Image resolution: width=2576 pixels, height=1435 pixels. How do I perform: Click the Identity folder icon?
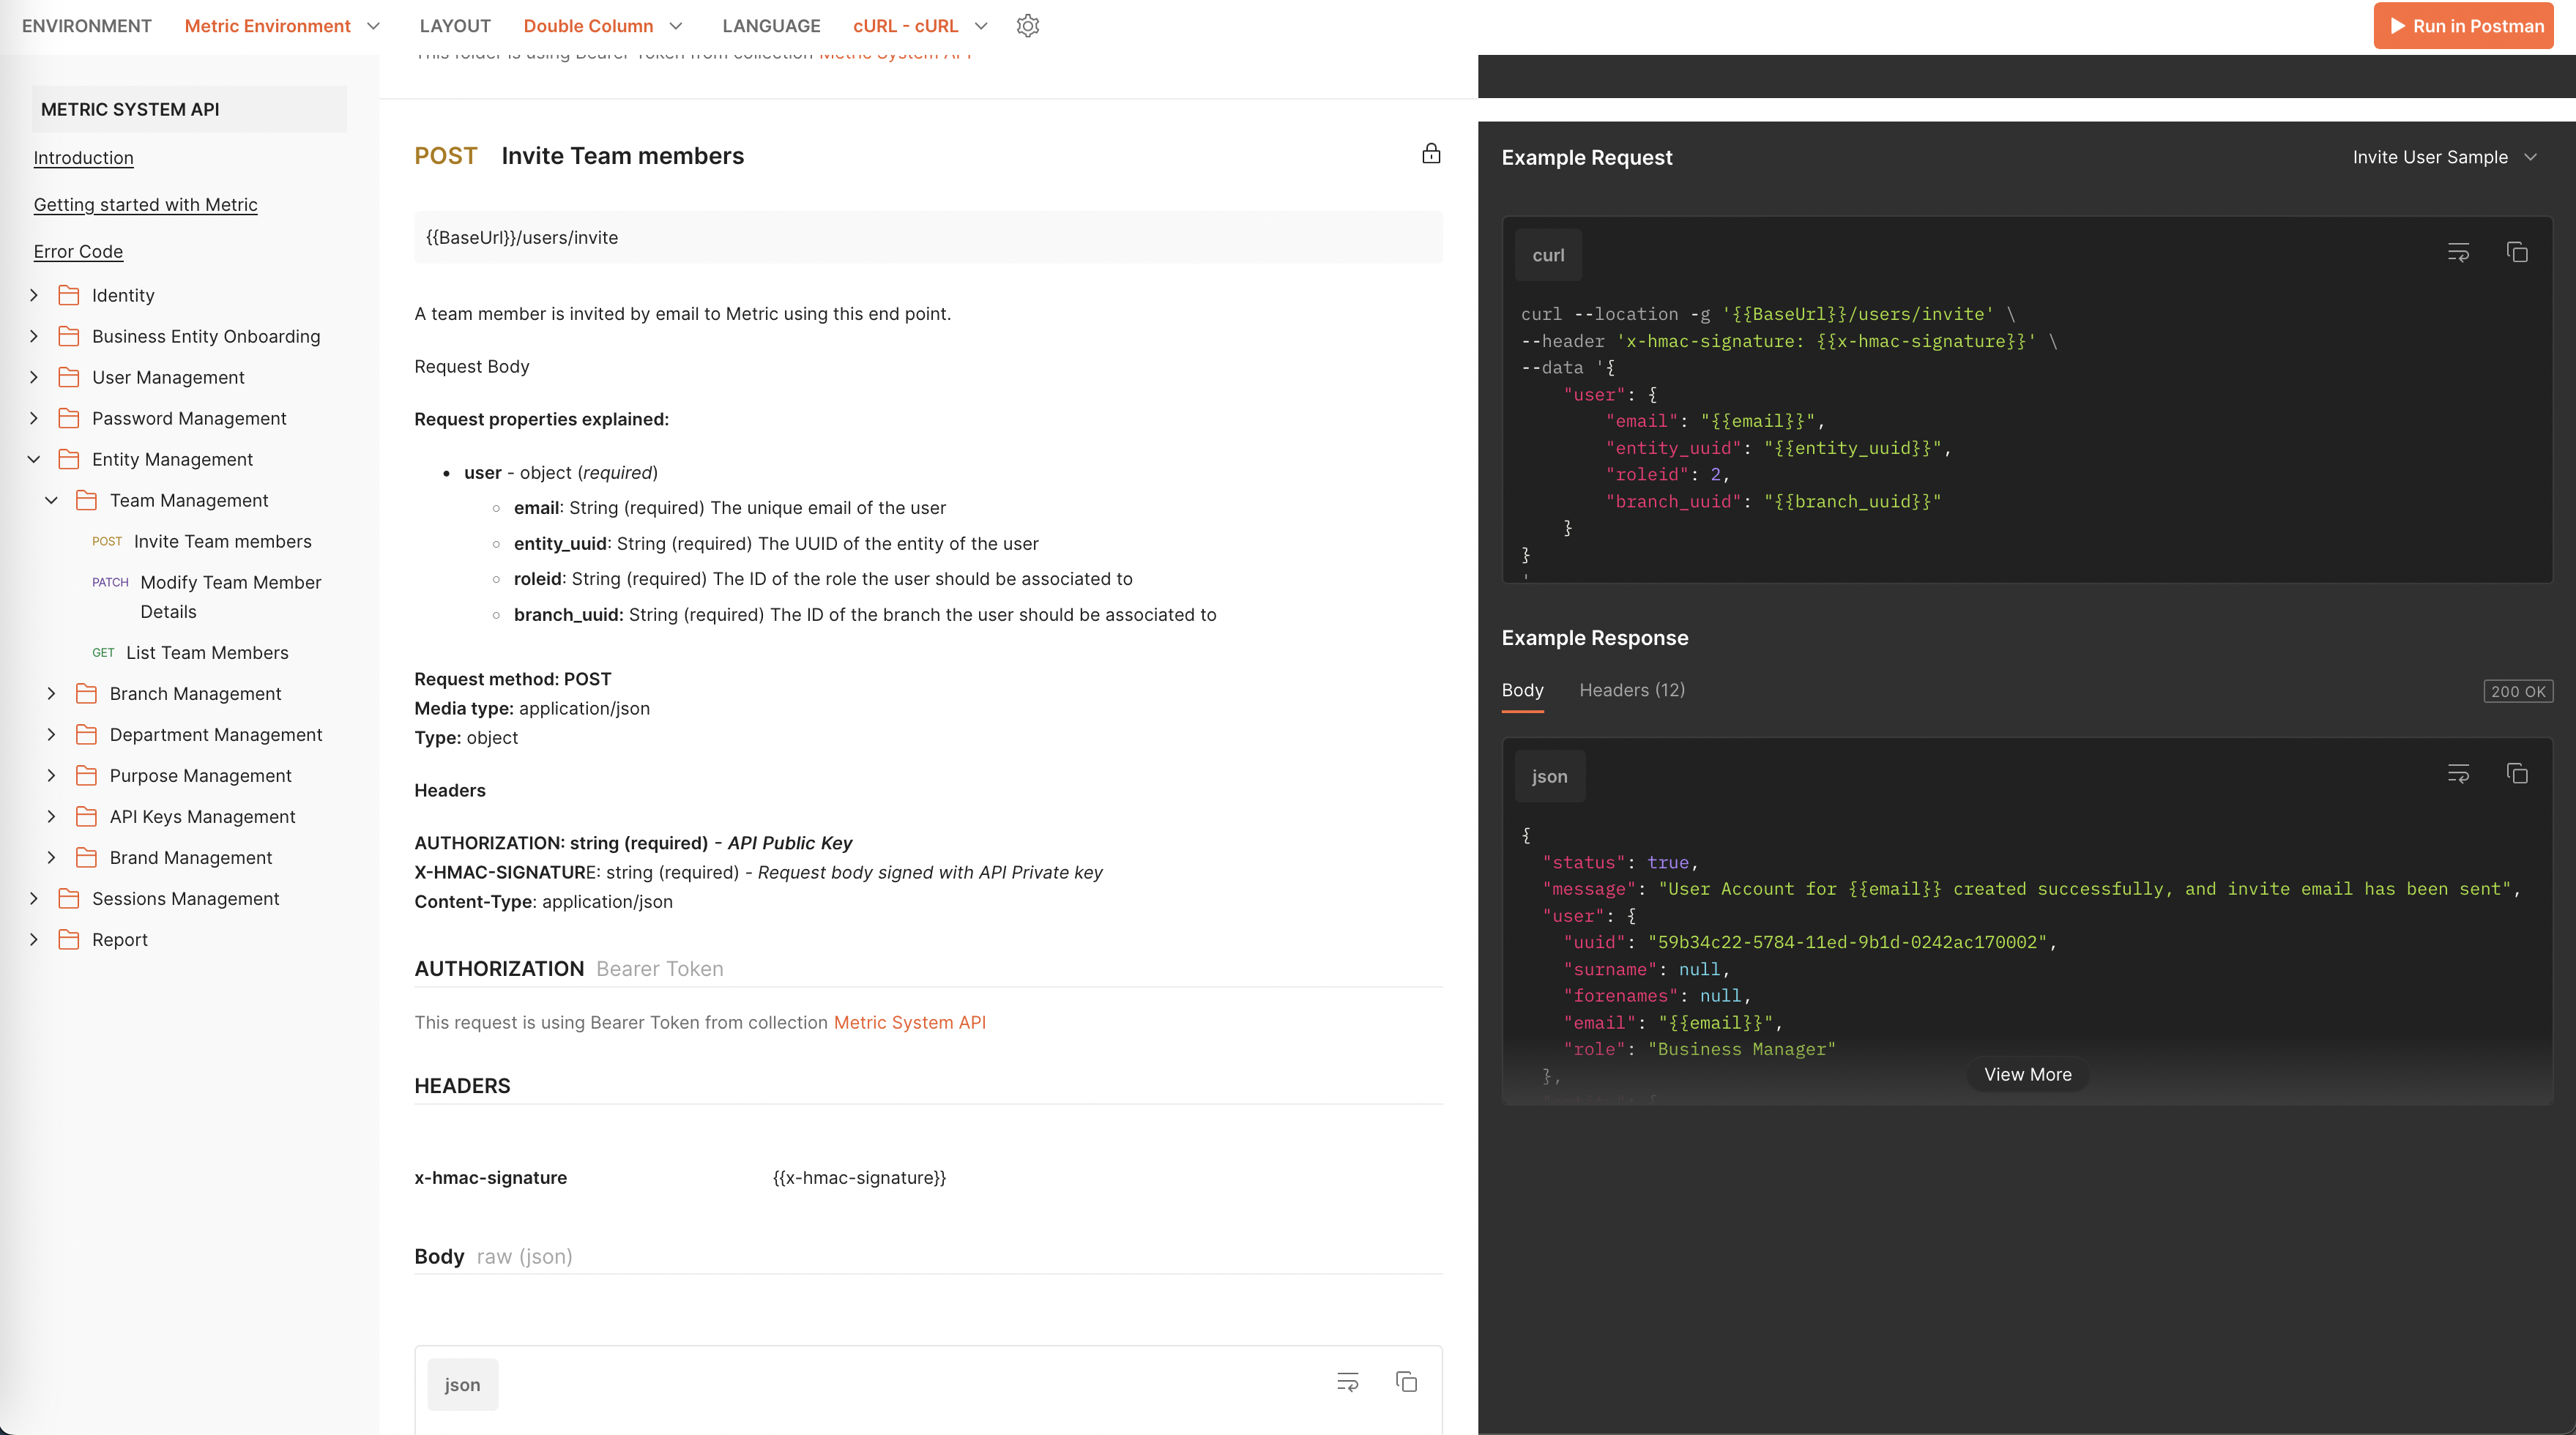pyautogui.click(x=69, y=295)
